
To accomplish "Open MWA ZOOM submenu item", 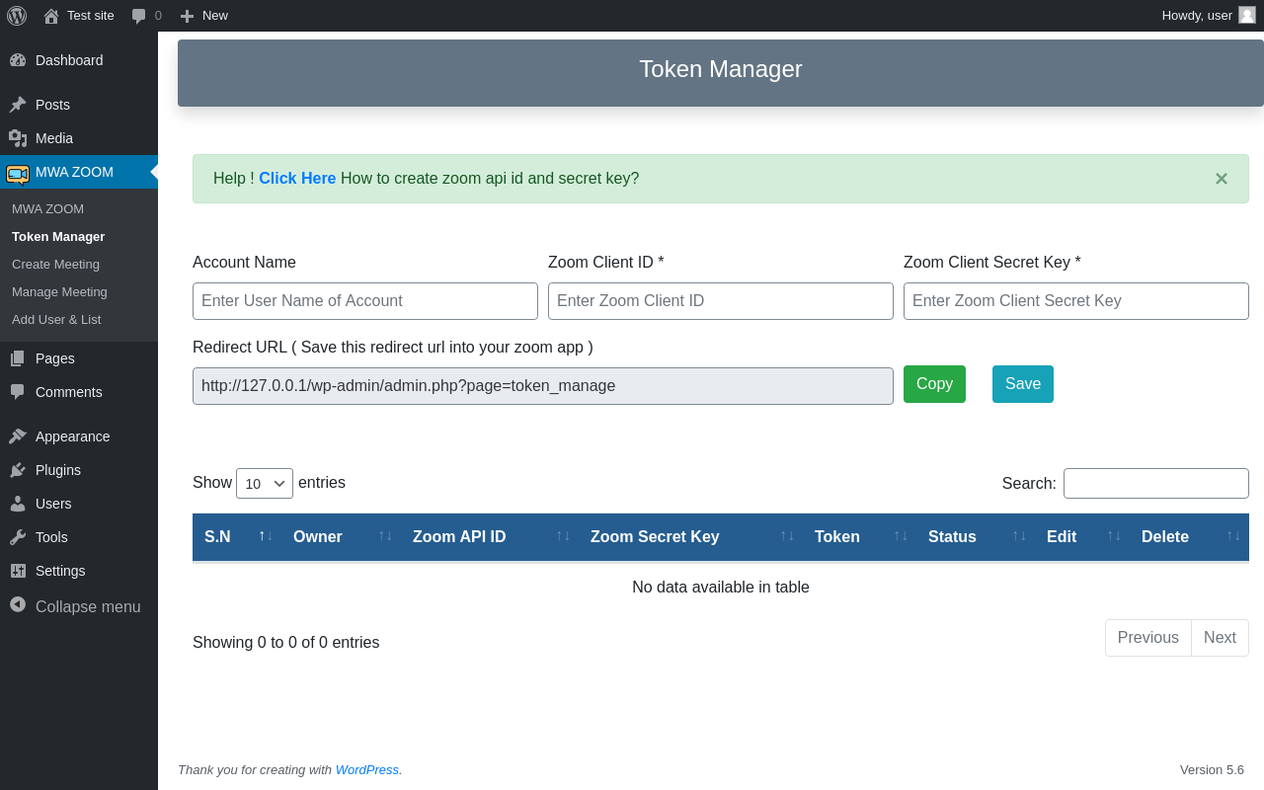I will click(47, 209).
